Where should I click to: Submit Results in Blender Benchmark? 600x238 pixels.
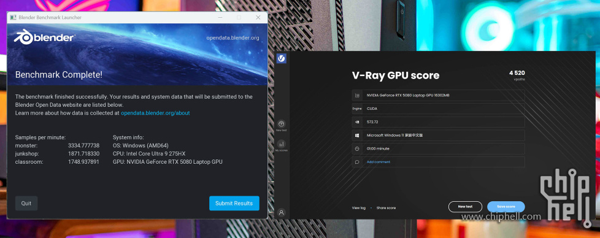tap(234, 203)
